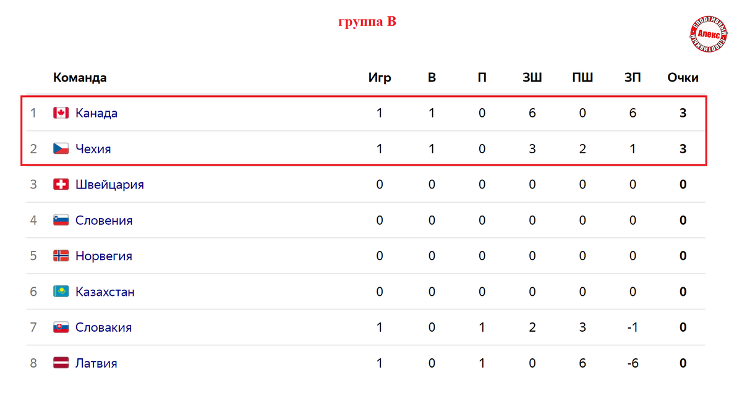Screen dimensions: 742x417
Task: Click the Команда column header
Action: coord(80,78)
